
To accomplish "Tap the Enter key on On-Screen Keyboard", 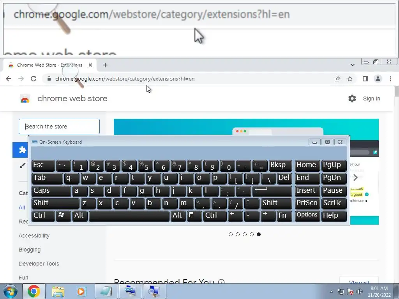I will pyautogui.click(x=272, y=191).
